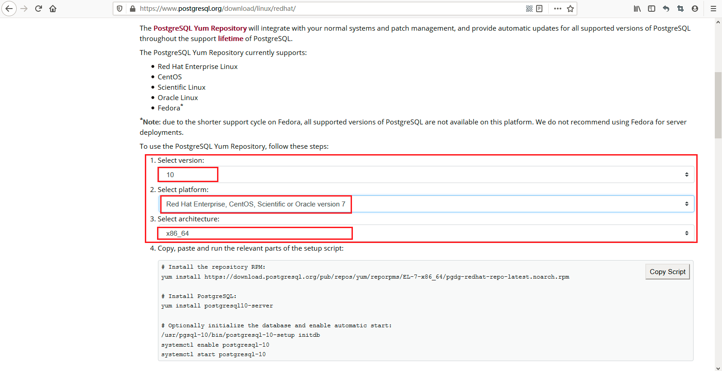The image size is (722, 371).
Task: Open the browser home page
Action: tap(53, 9)
